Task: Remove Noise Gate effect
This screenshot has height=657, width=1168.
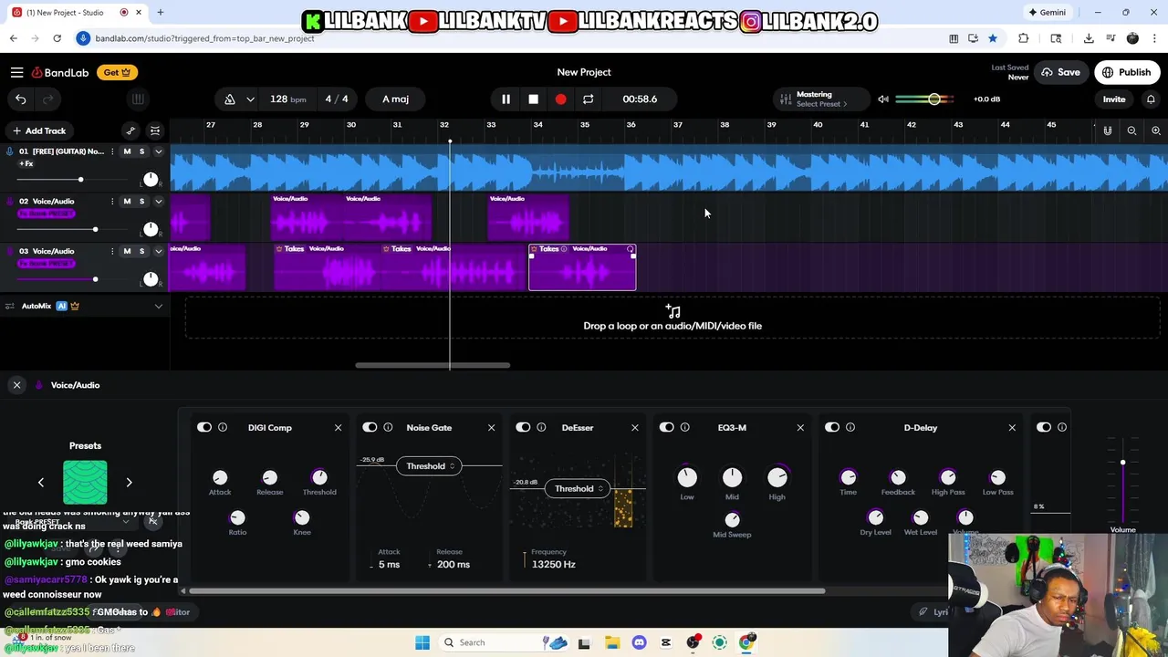Action: 491,427
